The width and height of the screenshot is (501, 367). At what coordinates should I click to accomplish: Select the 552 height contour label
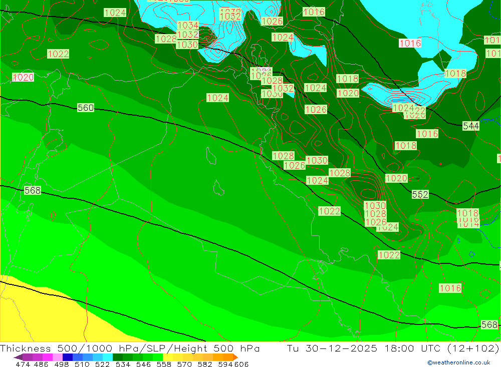(420, 194)
